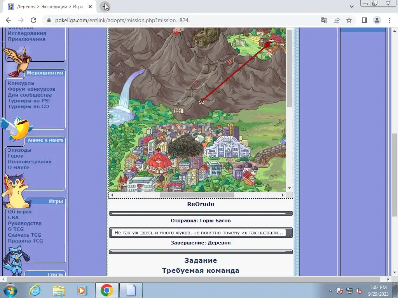The image size is (398, 298).
Task: Close the Деревня > Экспедиции tab
Action: (x=90, y=7)
